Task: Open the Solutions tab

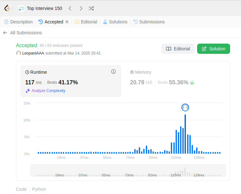Action: point(115,22)
